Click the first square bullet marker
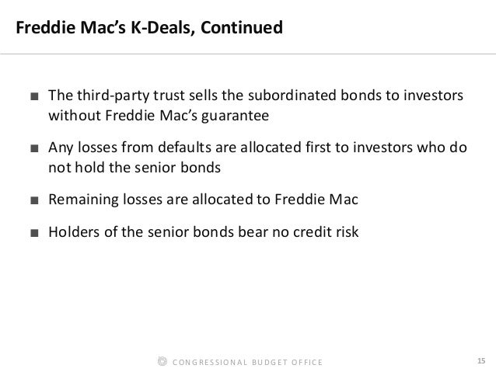This screenshot has height=372, width=496. [34, 96]
